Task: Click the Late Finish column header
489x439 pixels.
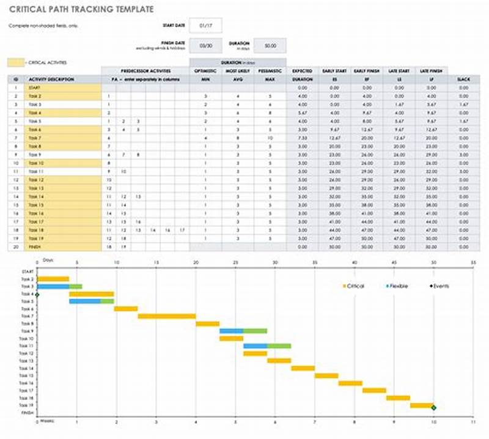Action: click(x=430, y=70)
